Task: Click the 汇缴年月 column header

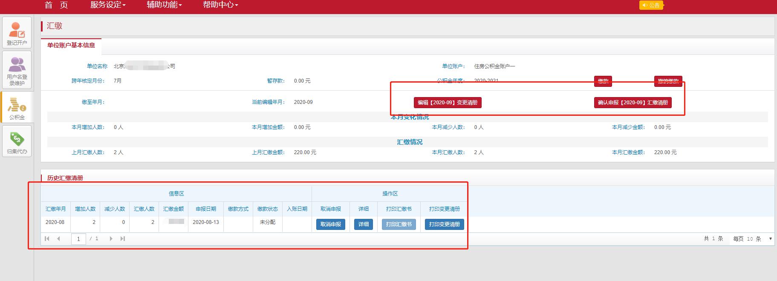Action: [56, 209]
